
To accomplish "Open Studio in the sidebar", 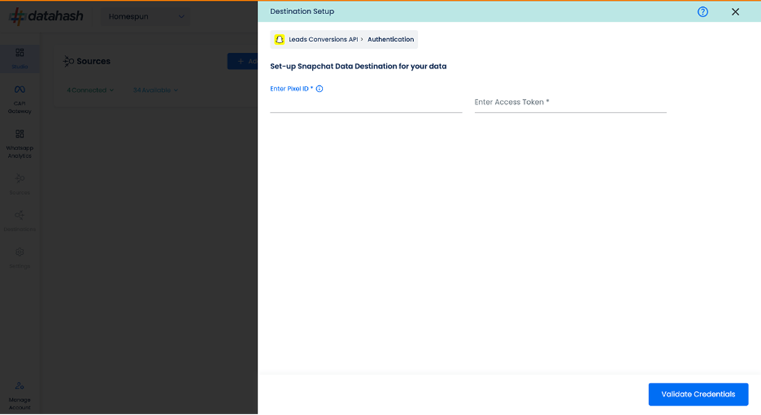I will tap(20, 58).
